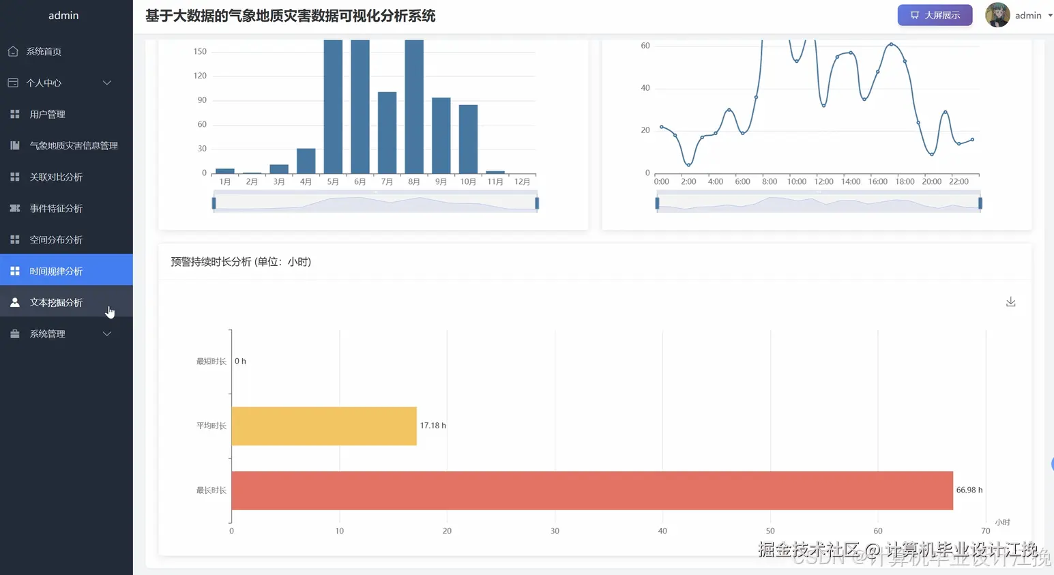Click the 17.18 h value label
Screen dimensions: 1054x575
pos(433,426)
